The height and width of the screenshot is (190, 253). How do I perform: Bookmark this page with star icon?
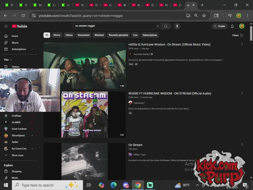204,16
